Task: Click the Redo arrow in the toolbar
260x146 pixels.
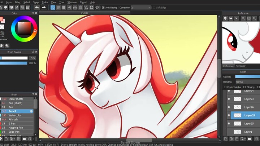Action: click(44, 8)
